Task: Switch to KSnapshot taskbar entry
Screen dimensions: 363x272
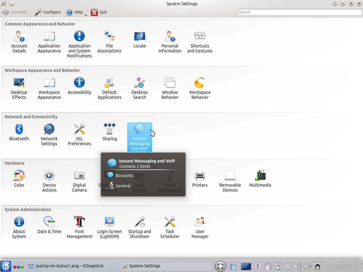Action: [x=66, y=266]
